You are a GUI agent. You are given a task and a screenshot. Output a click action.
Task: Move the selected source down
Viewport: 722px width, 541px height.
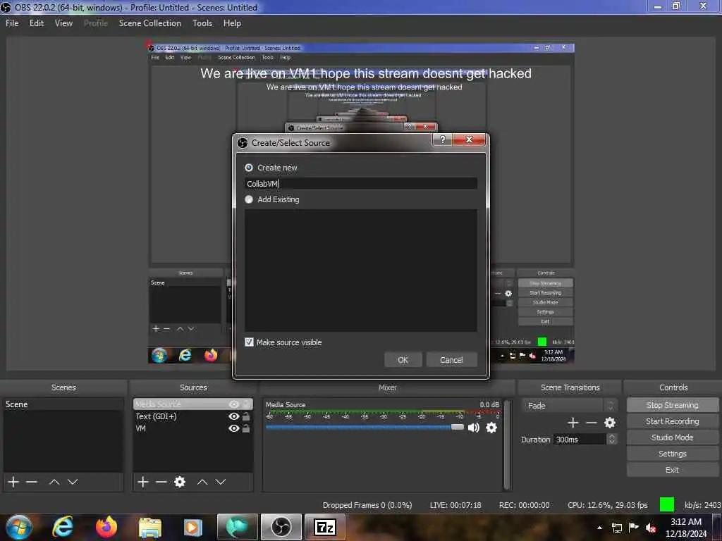click(x=221, y=482)
